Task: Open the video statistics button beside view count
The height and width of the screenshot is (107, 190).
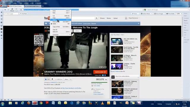Action: pos(106,79)
